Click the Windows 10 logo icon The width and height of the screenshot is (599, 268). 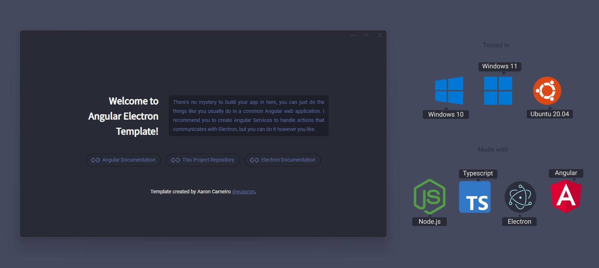point(449,91)
